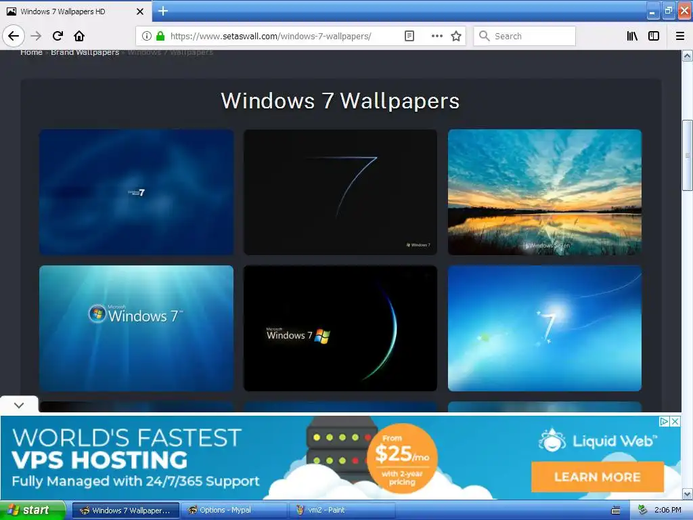Viewport: 693px width, 520px height.
Task: Click the green secure padlock icon
Action: [160, 36]
